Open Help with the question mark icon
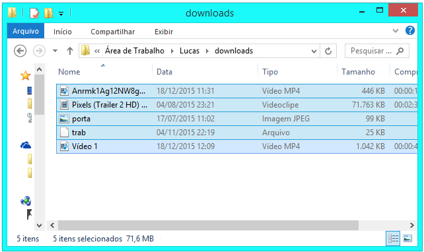This screenshot has height=252, width=424. (410, 30)
